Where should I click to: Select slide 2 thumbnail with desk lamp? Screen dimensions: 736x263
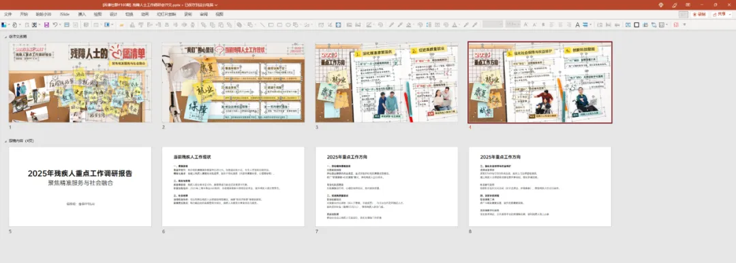click(x=233, y=82)
